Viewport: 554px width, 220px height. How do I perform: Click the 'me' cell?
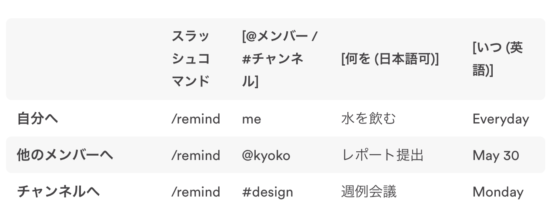pyautogui.click(x=252, y=119)
